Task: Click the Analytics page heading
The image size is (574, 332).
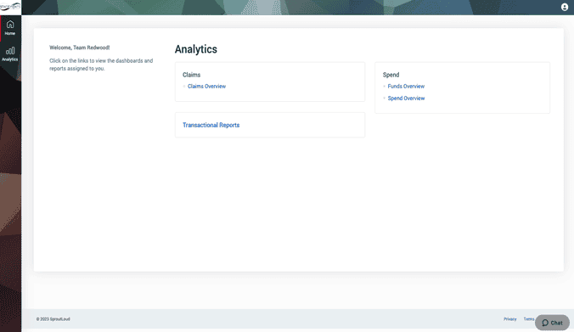Action: 196,49
